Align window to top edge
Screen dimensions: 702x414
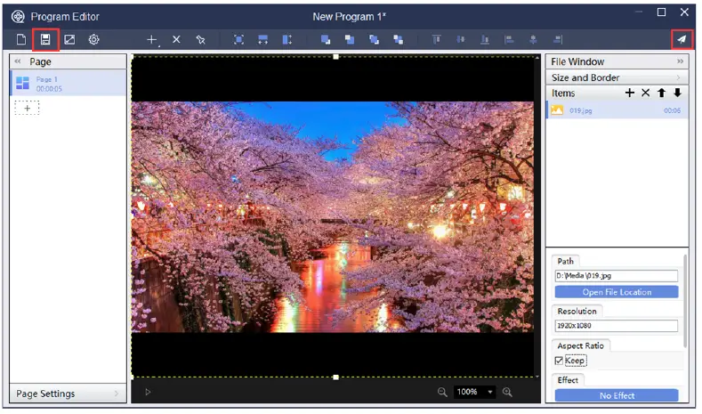pyautogui.click(x=437, y=39)
